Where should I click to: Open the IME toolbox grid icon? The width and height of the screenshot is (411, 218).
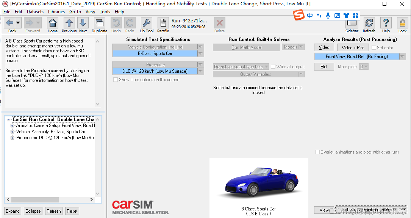[x=355, y=16]
